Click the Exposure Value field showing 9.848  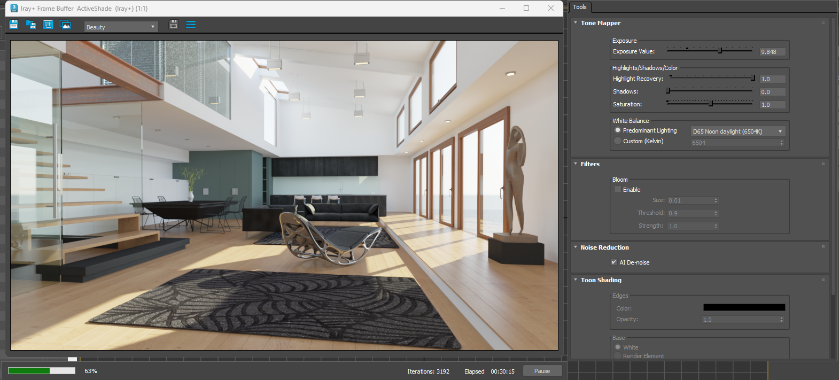coord(773,52)
